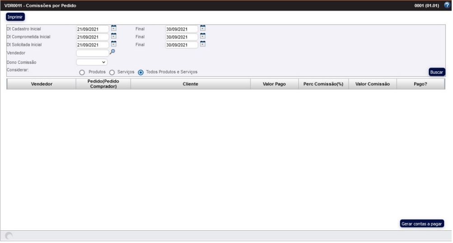Click the Dt Solicitada Final date field
Viewport: 453px width, 243px height.
coord(182,45)
